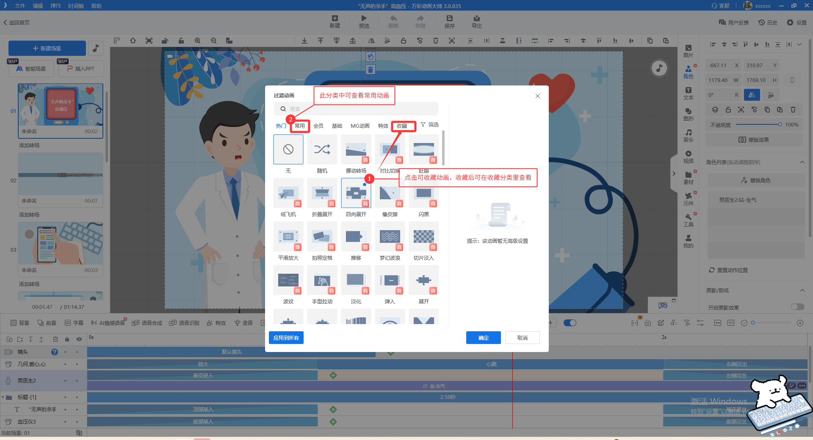
Task: Select the 纸飞机 transition animation
Action: pos(288,193)
